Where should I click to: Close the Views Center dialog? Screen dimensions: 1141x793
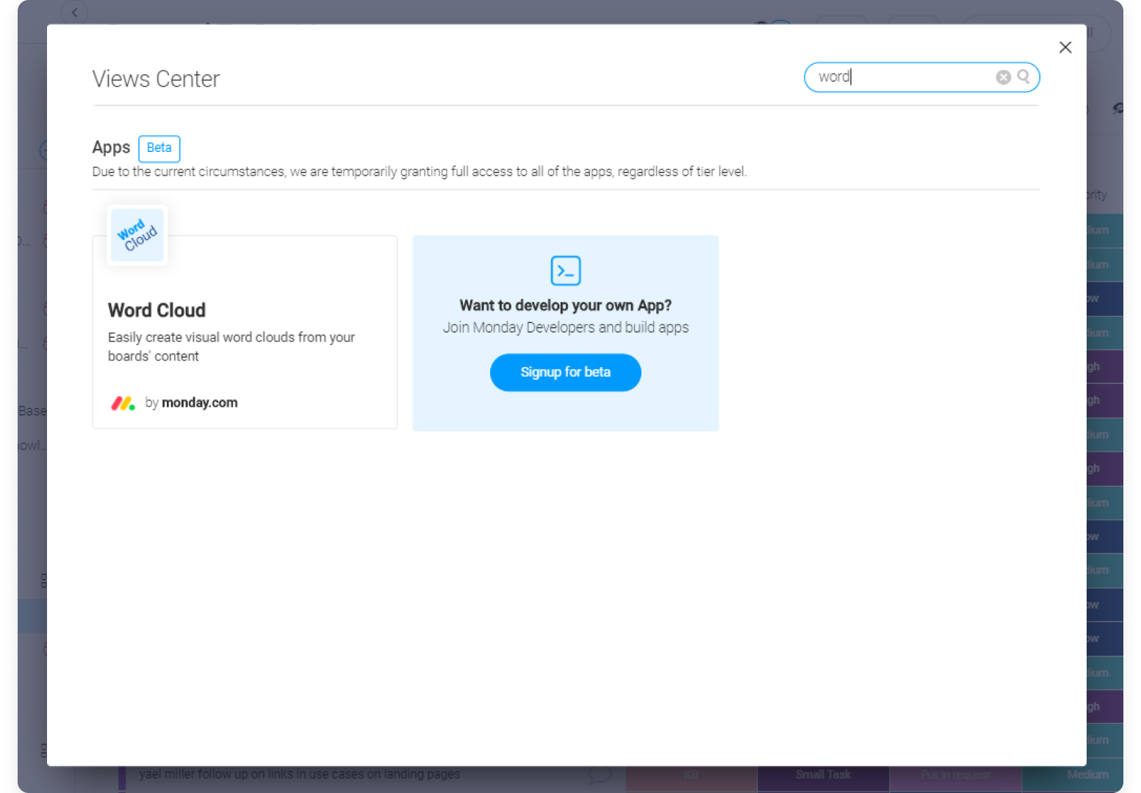click(1065, 48)
